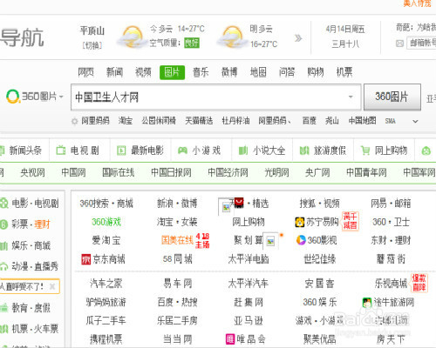
Task: Switch city via 切换 link
Action: pyautogui.click(x=92, y=45)
